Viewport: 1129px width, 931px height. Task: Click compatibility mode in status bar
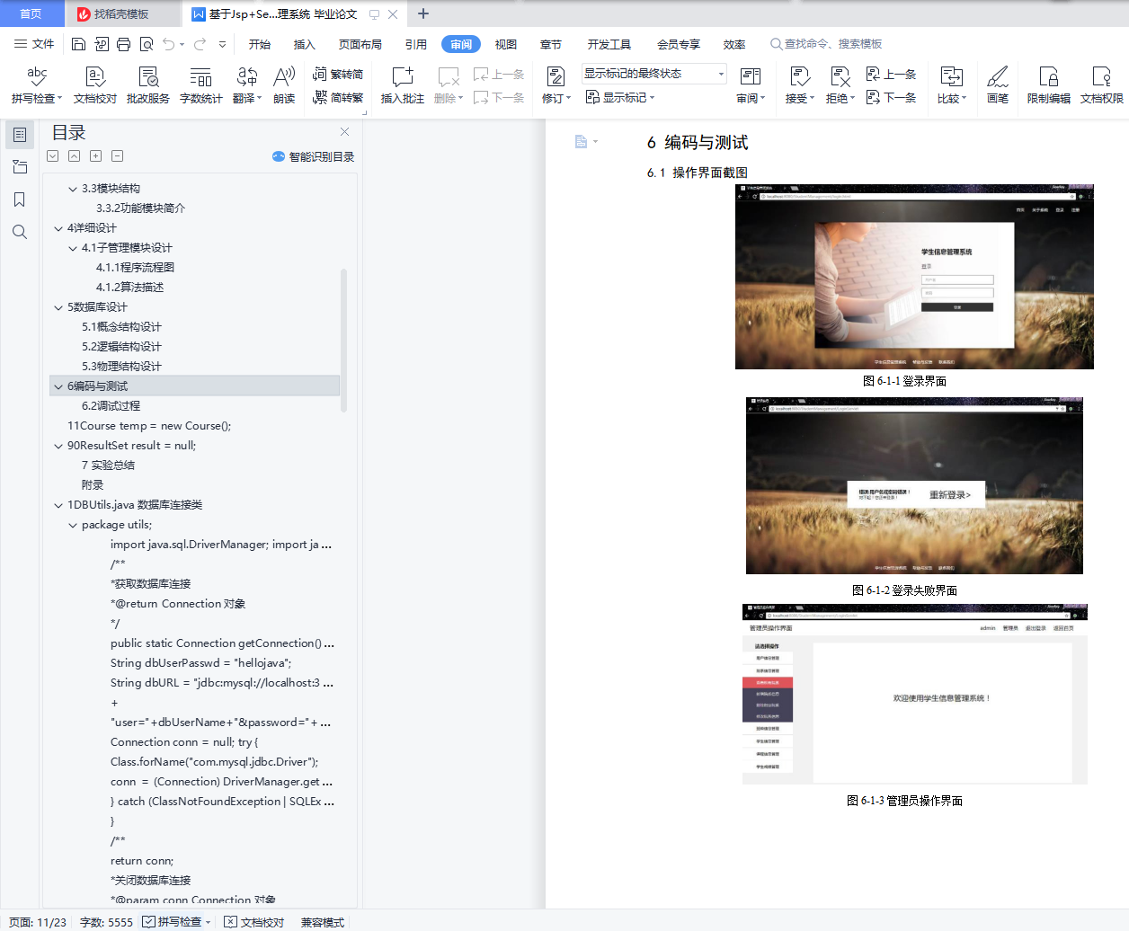click(323, 922)
